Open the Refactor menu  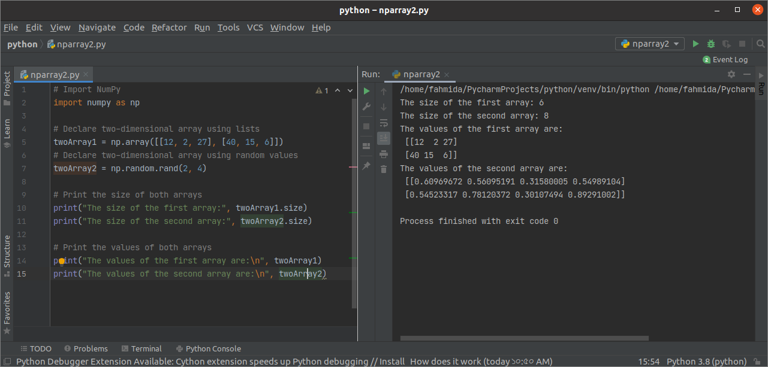coord(169,28)
